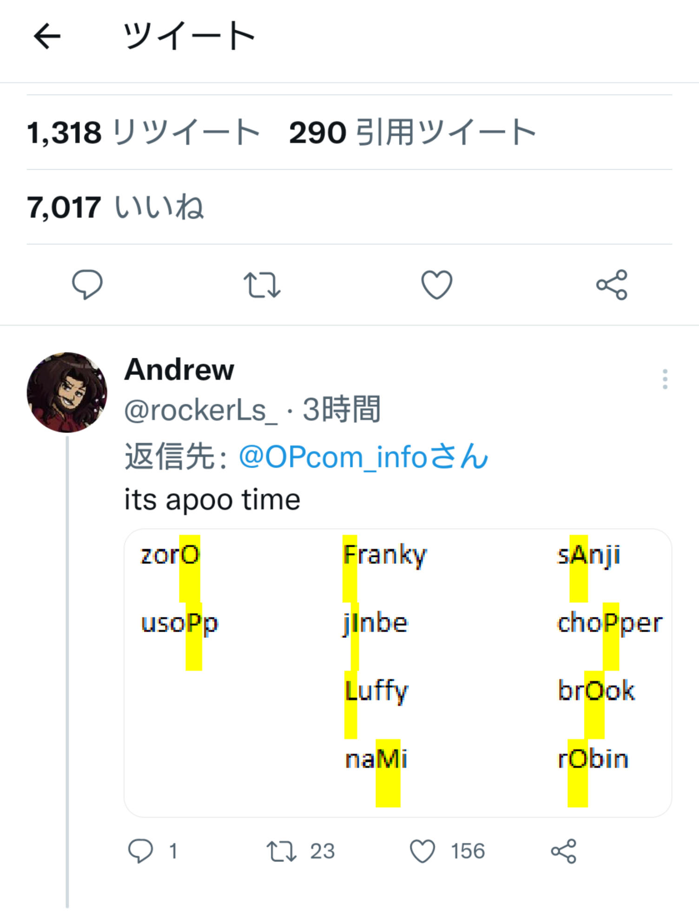Like Andrew's reply with 156 likes
The width and height of the screenshot is (699, 911).
[422, 851]
